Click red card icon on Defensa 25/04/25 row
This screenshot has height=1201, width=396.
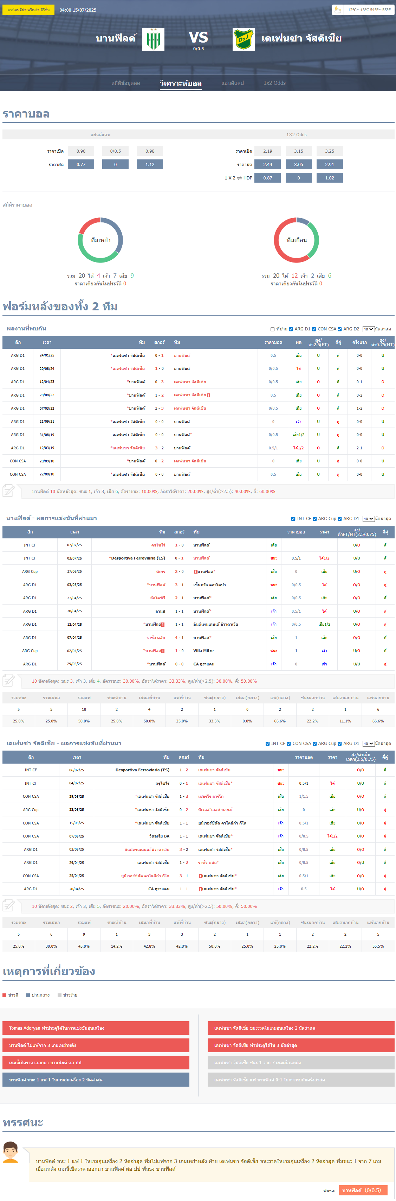pyautogui.click(x=201, y=876)
